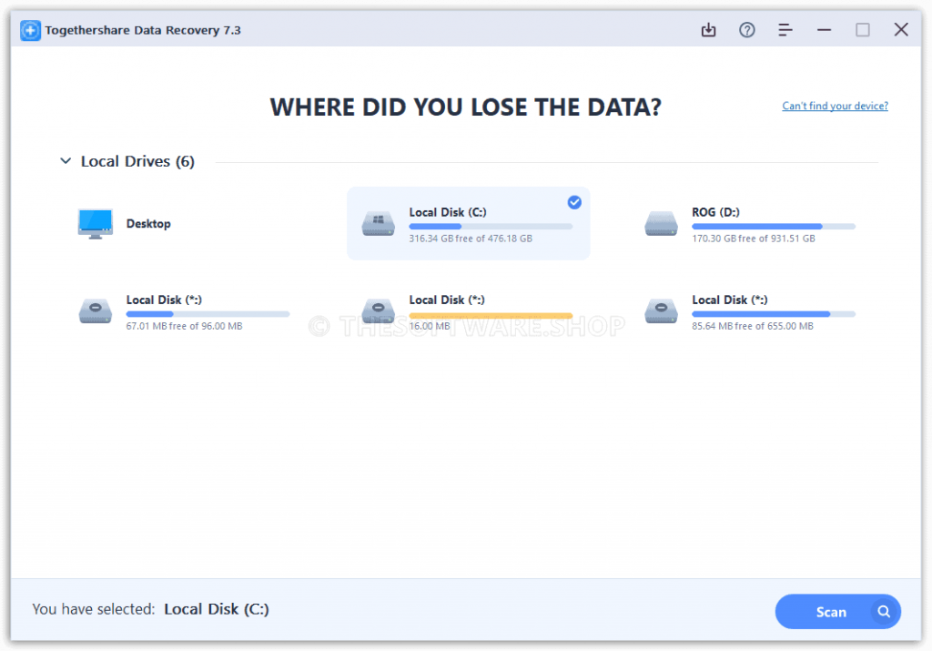Click the yellow 16.00 MB usage bar
The height and width of the screenshot is (651, 932).
(x=491, y=315)
